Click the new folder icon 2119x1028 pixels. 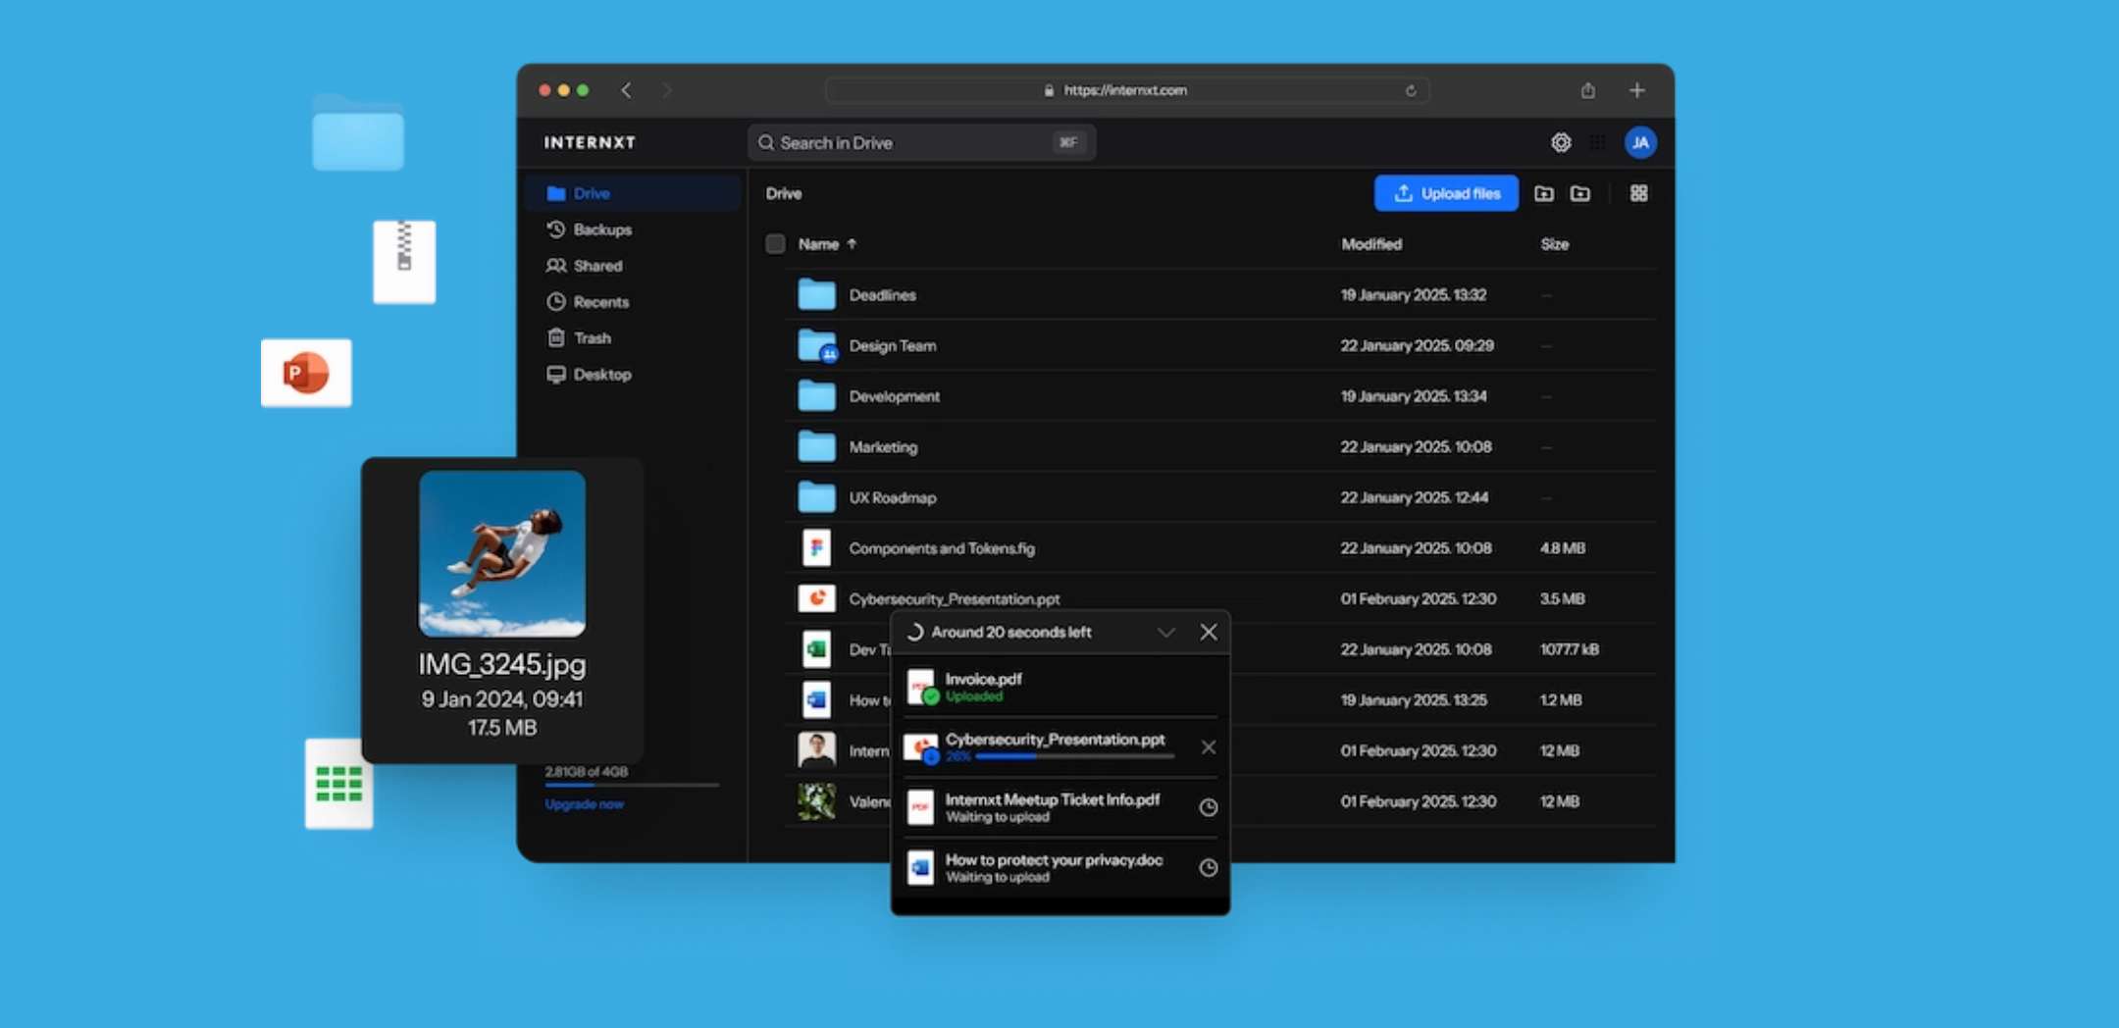coord(1579,193)
